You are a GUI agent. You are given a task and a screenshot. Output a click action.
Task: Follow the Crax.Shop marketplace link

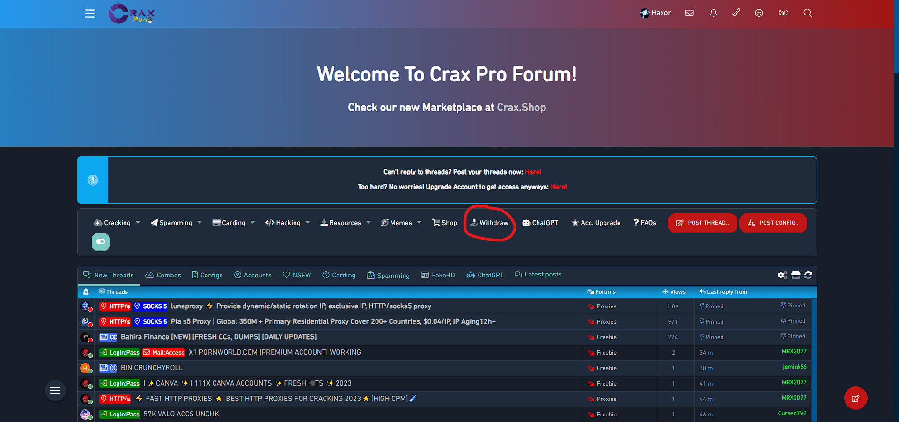(521, 108)
